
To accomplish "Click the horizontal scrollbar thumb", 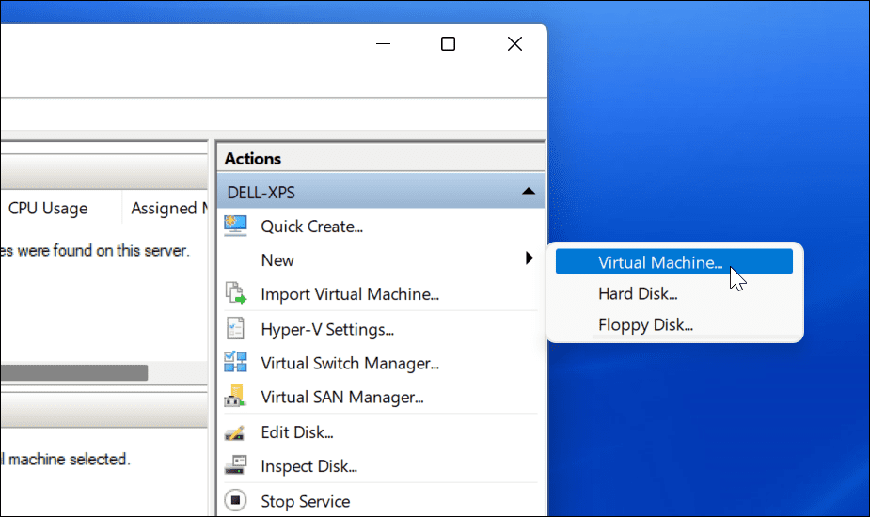I will pos(73,372).
